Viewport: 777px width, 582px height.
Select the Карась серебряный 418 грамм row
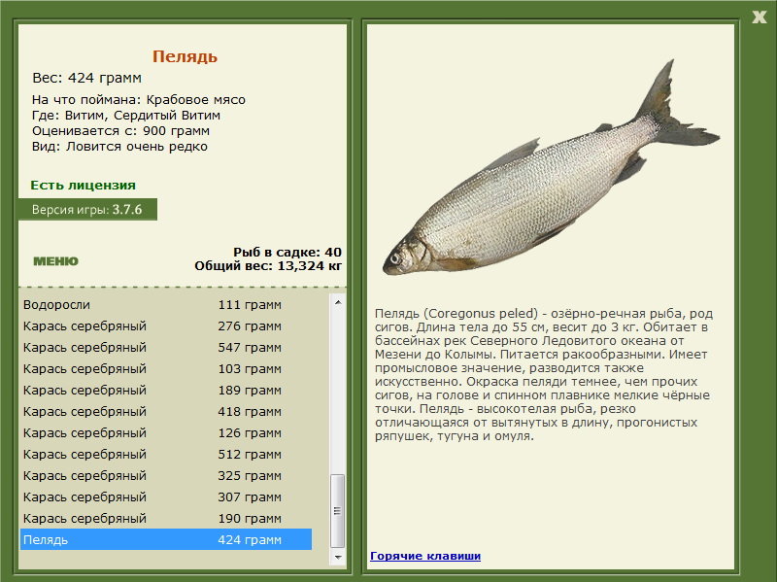pyautogui.click(x=166, y=411)
